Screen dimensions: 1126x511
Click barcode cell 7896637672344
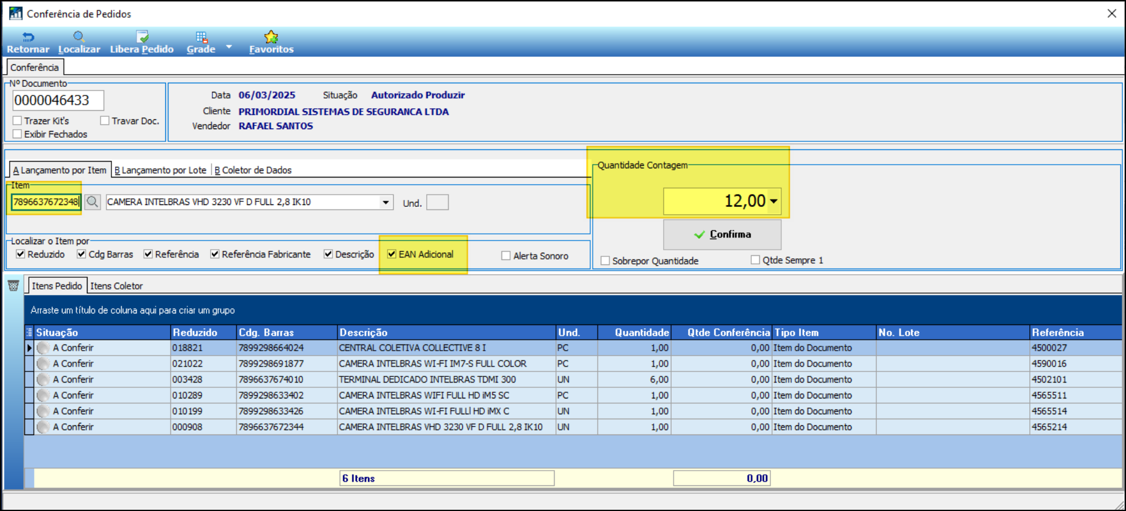(287, 428)
